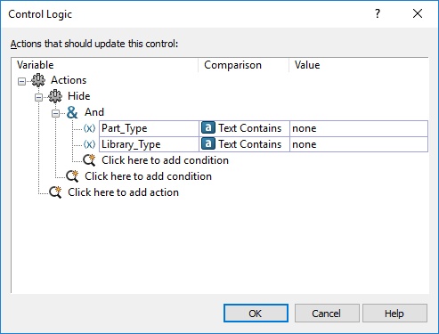Image resolution: width=439 pixels, height=334 pixels.
Task: Click the variable icon before Part_Type
Action: click(x=89, y=128)
